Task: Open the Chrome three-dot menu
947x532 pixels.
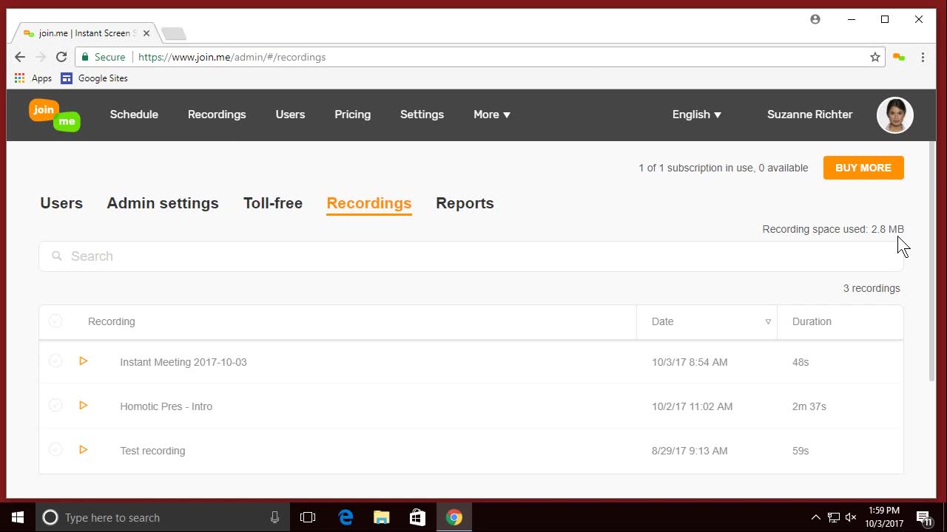Action: (x=923, y=57)
